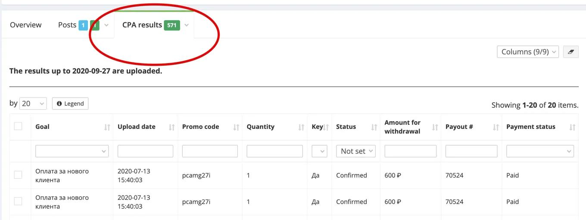
Task: Click Amount for withdrawal sort icon
Action: (435, 127)
